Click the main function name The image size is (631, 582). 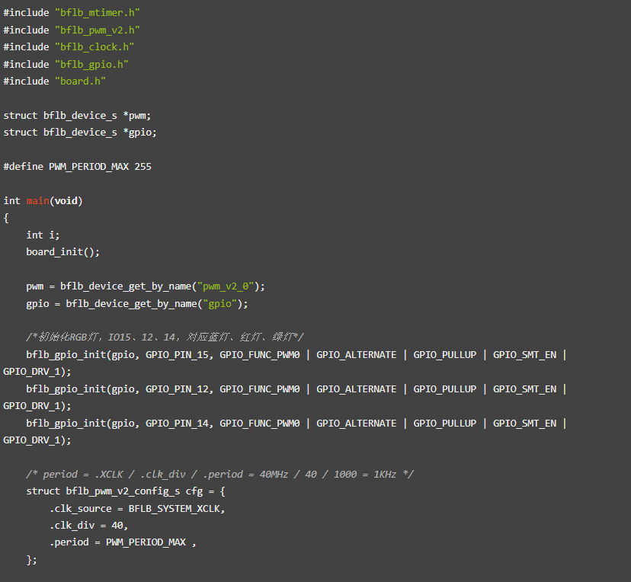37,200
